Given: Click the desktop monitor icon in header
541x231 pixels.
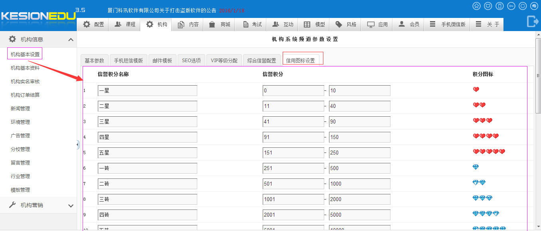Looking at the screenshot, I should (x=488, y=6).
